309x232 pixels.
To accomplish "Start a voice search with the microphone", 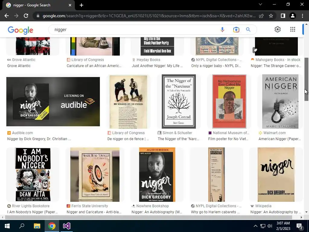I will [222, 30].
